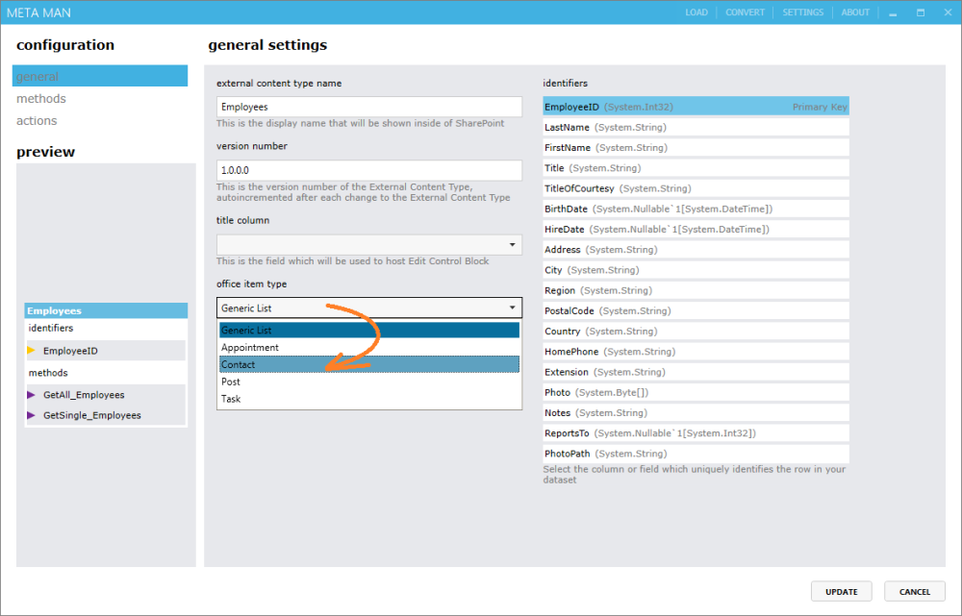The width and height of the screenshot is (962, 616).
Task: Switch to the actions configuration section
Action: [x=38, y=120]
